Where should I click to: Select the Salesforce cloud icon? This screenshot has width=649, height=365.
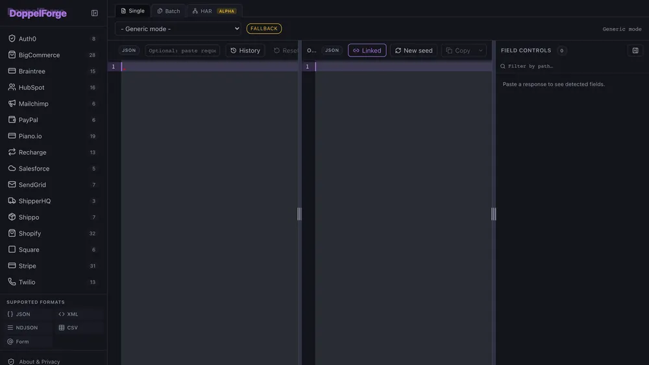12,169
